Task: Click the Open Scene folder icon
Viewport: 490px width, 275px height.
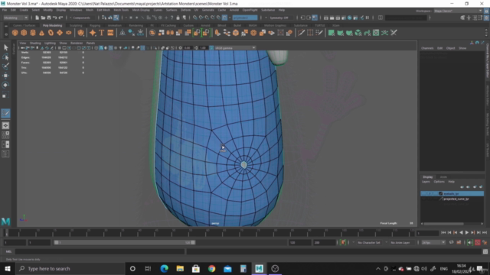Action: tap(43, 18)
